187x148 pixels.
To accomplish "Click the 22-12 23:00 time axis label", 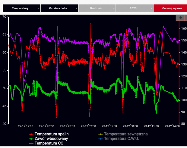I will 67,126.
